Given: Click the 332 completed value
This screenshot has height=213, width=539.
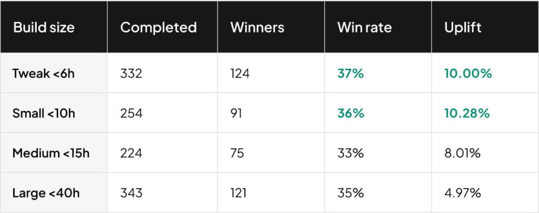Looking at the screenshot, I should click(131, 73).
